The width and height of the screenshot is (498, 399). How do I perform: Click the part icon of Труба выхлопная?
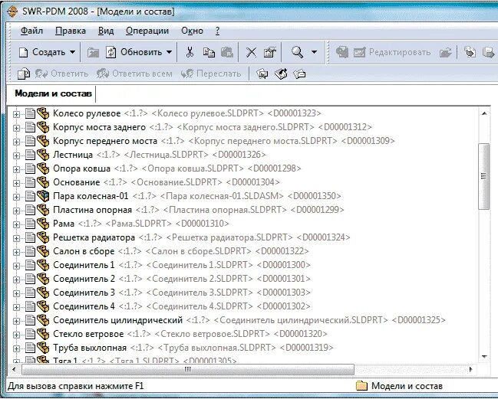tap(43, 348)
